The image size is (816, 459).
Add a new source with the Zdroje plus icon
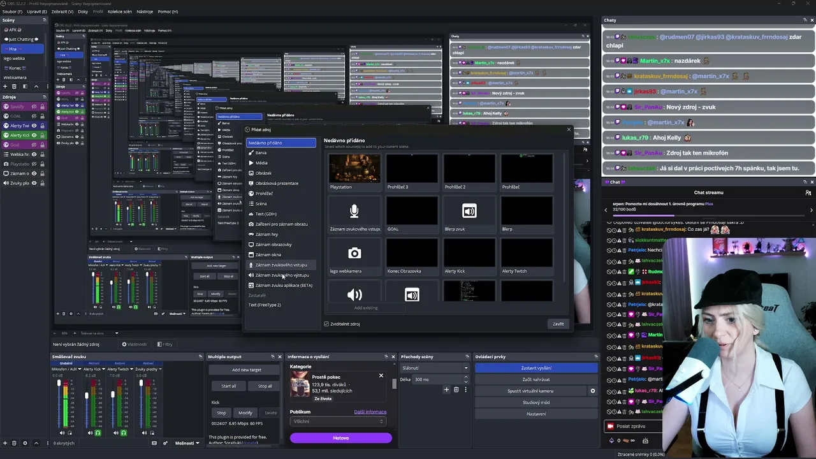[4, 443]
